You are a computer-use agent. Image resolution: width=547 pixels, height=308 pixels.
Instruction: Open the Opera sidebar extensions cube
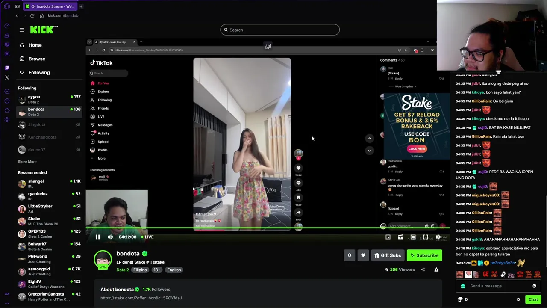pyautogui.click(x=7, y=110)
